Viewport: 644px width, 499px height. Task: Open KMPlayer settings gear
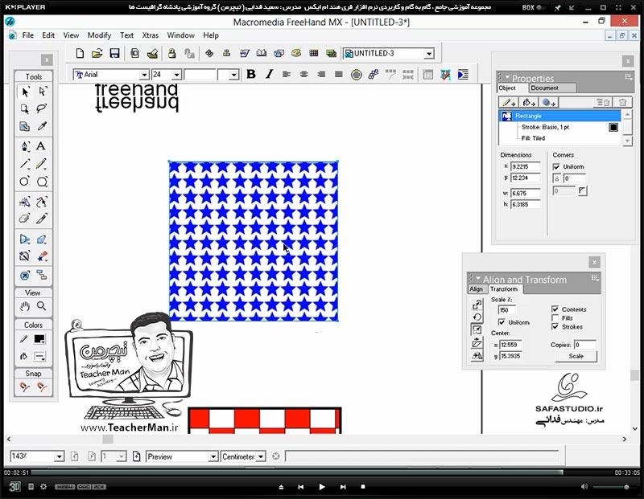(43, 487)
